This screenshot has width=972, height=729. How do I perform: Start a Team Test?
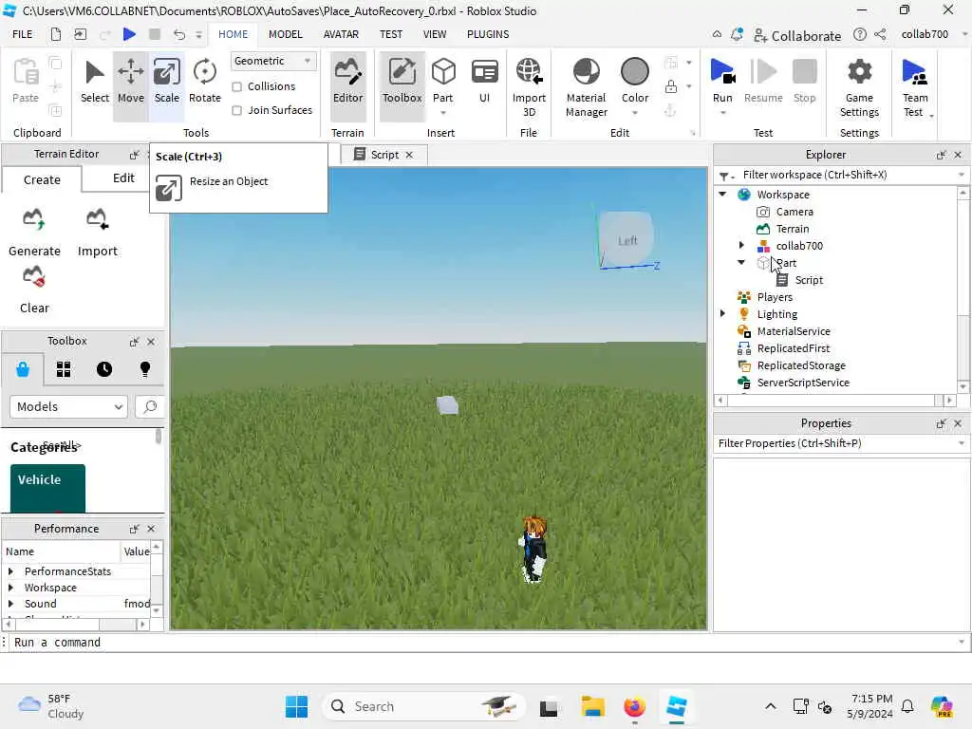coord(915,86)
